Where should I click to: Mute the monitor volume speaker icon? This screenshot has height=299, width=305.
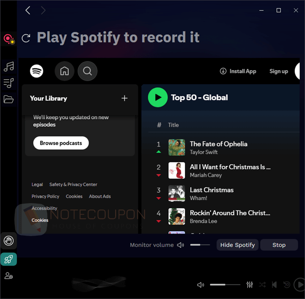tap(181, 245)
